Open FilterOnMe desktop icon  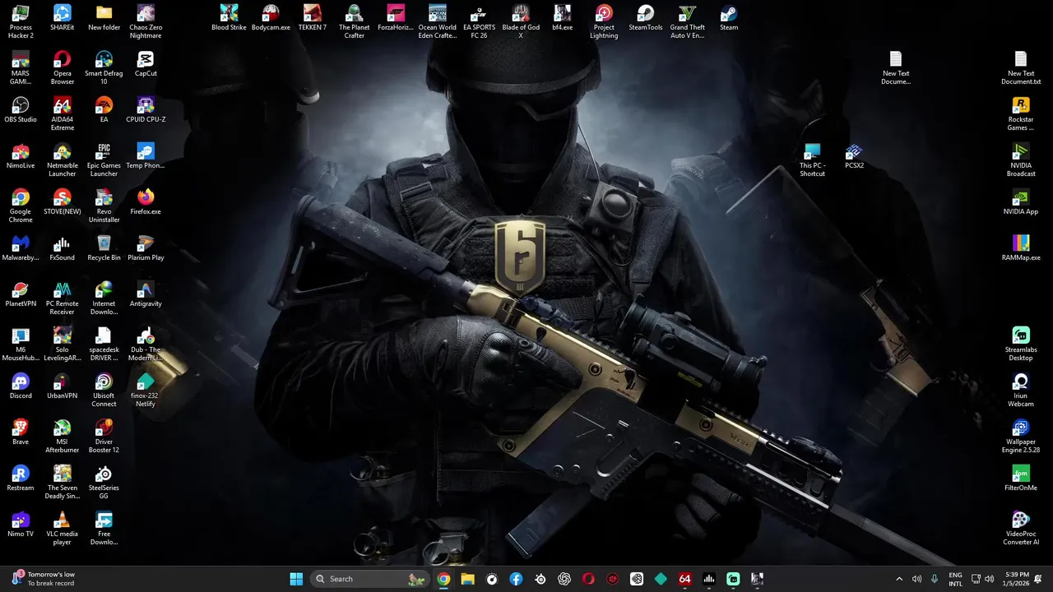(x=1021, y=478)
